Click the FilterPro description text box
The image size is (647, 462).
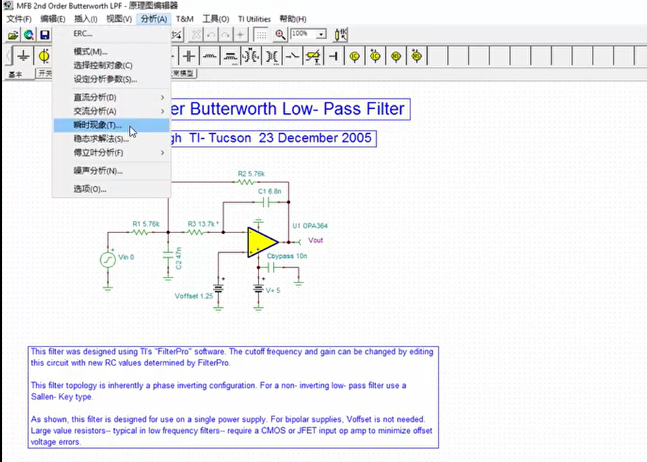point(233,397)
